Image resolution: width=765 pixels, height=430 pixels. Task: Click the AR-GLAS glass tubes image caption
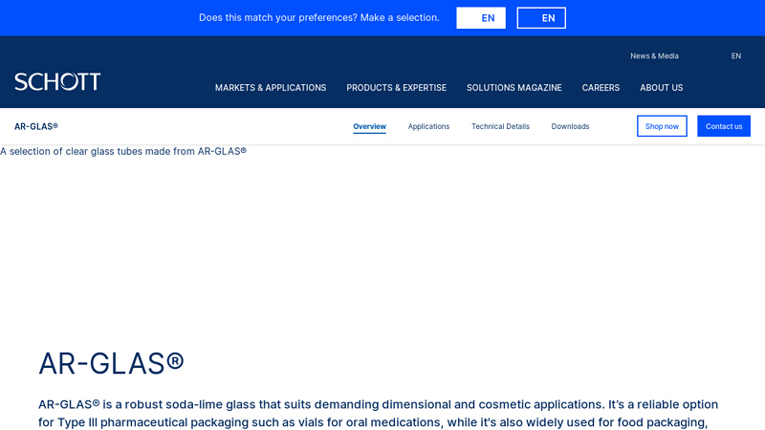pyautogui.click(x=123, y=151)
